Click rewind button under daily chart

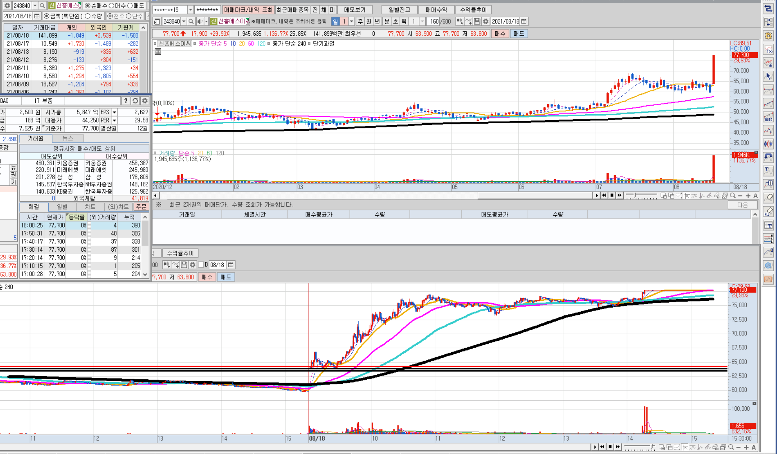pyautogui.click(x=604, y=195)
